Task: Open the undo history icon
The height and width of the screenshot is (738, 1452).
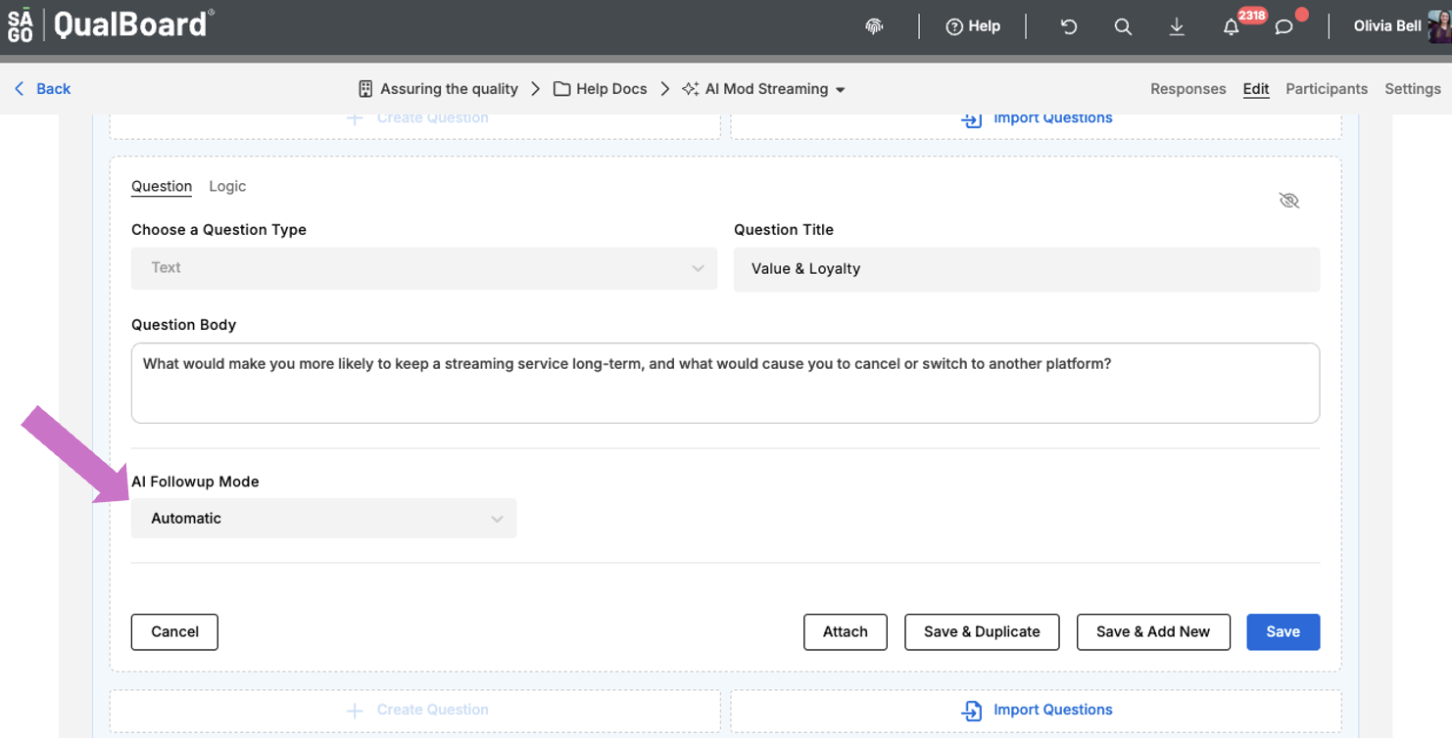Action: (1068, 26)
